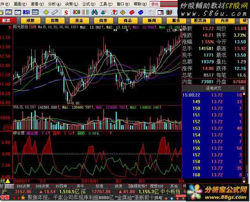Click the blue circular info icon
The image size is (250, 202).
pos(141,12)
